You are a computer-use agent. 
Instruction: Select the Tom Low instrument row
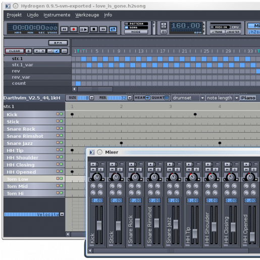[x=34, y=179]
